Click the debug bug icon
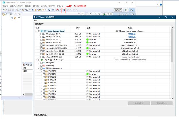 [x=36, y=10]
